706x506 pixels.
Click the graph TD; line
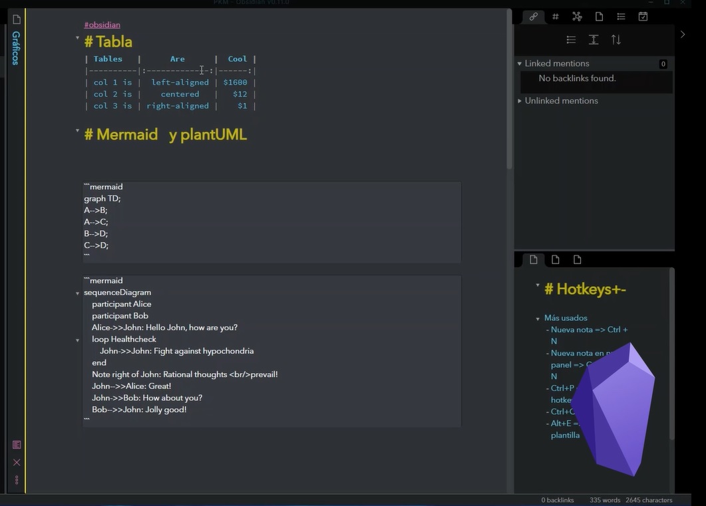(x=102, y=198)
